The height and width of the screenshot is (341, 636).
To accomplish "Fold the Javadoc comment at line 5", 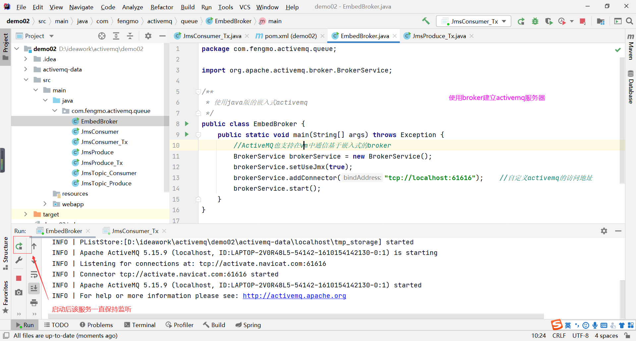I will pos(198,92).
